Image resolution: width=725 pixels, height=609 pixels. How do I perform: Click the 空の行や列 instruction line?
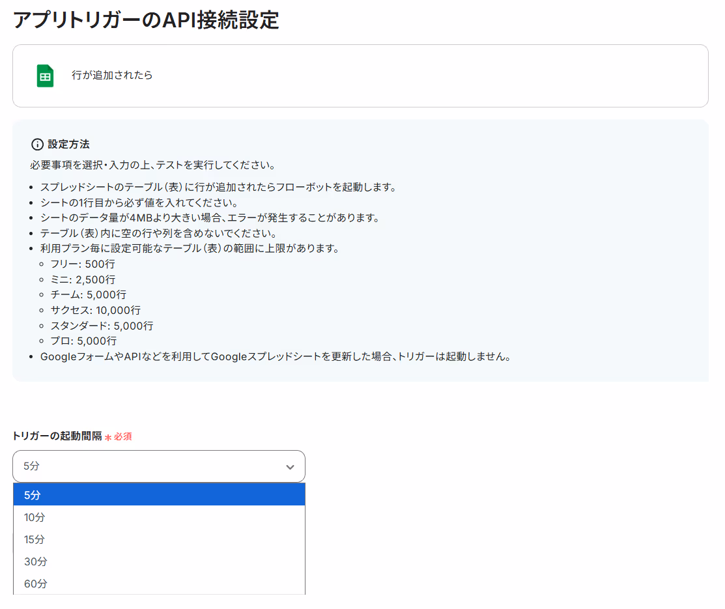[x=158, y=233]
